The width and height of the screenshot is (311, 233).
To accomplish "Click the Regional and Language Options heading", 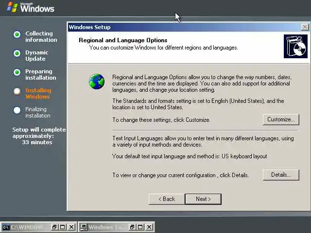I will point(123,40).
